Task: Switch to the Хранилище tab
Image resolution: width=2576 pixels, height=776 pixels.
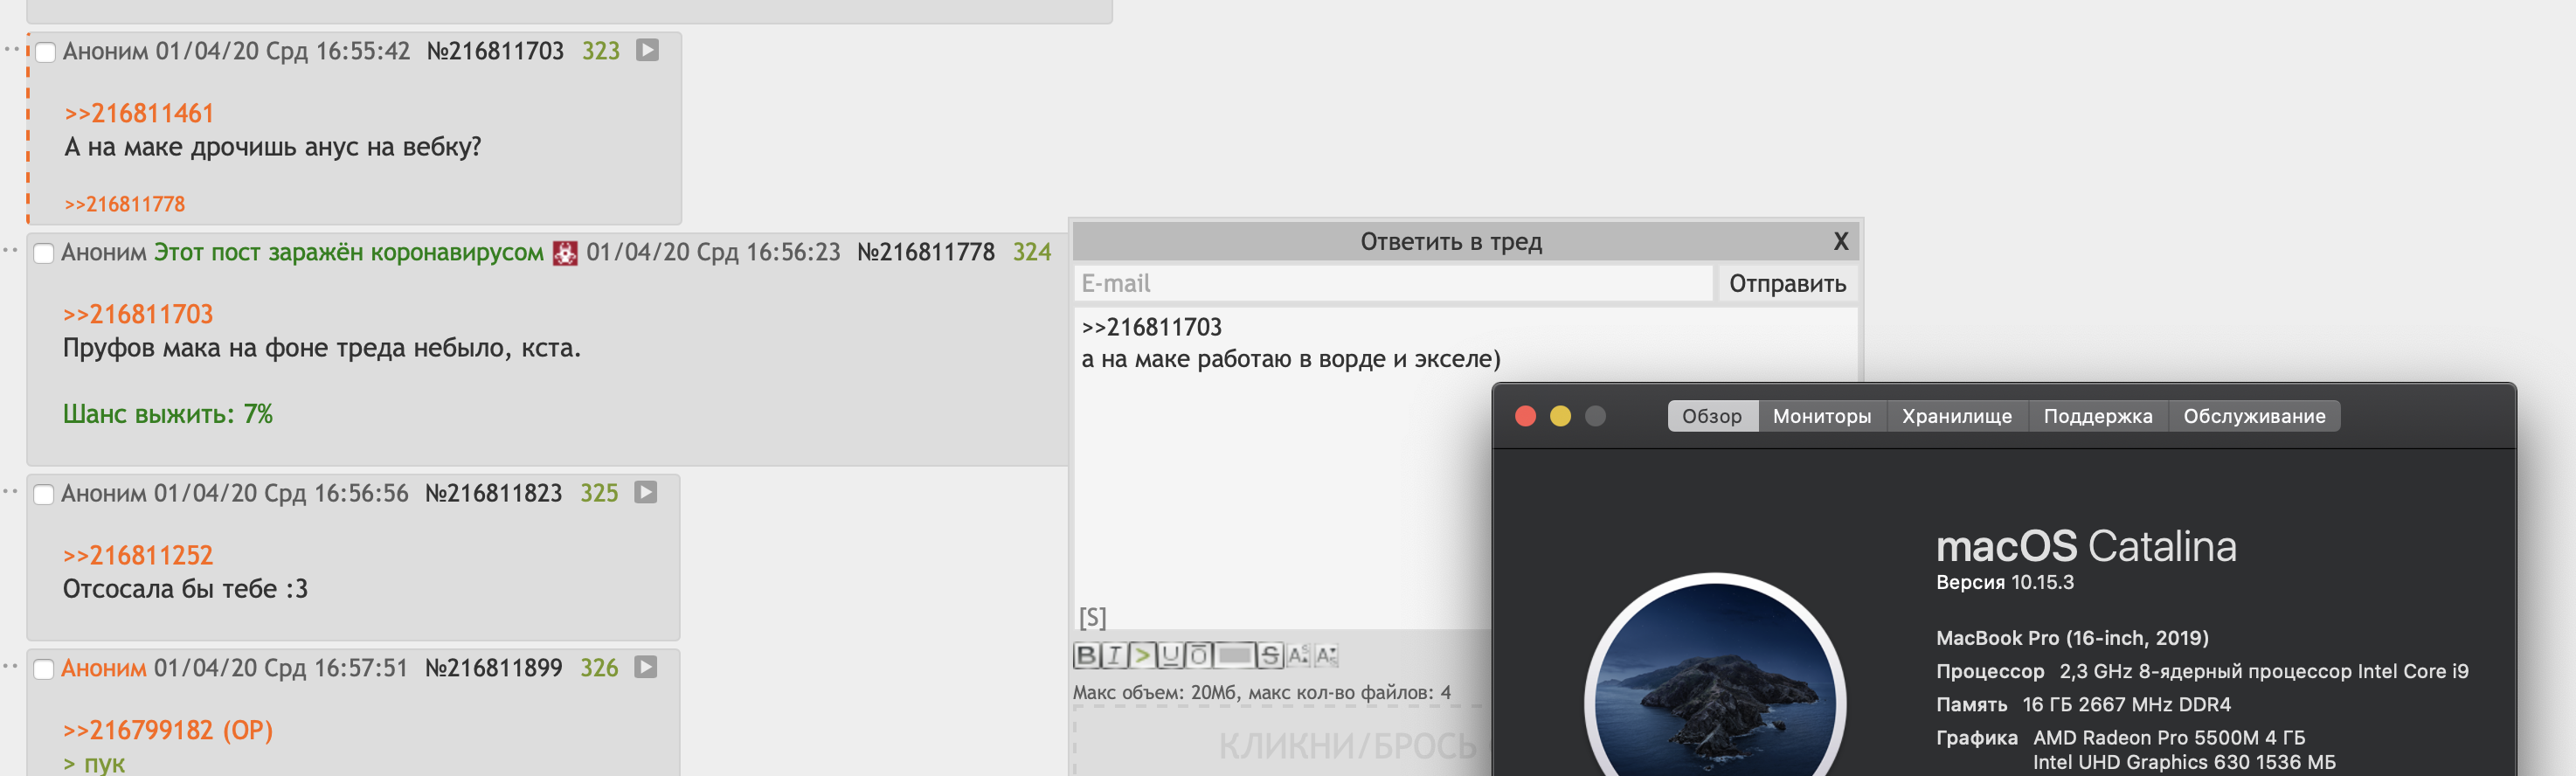Action: [1957, 416]
